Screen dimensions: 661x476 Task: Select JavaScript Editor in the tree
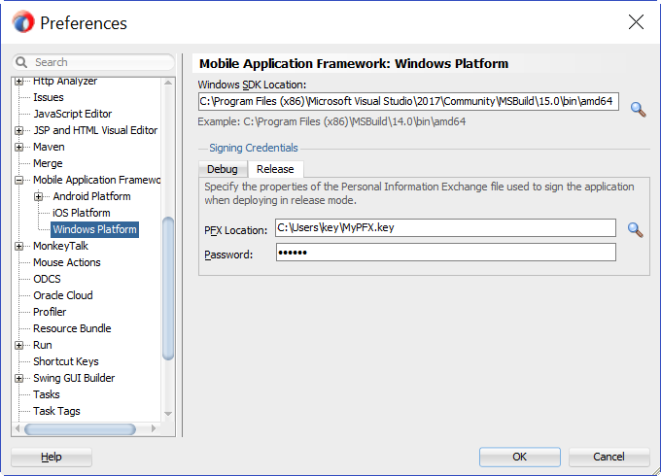[73, 114]
